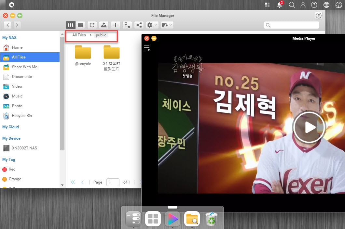This screenshot has height=229, width=345.
Task: Select the Red tag
Action: click(x=30, y=169)
